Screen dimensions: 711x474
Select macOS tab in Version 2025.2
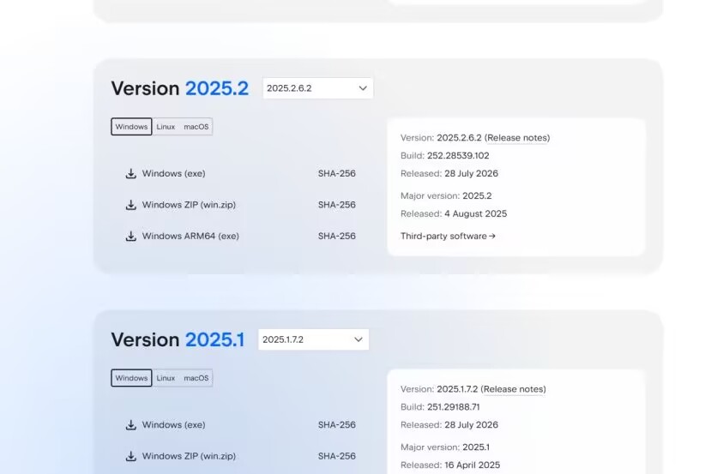coord(196,127)
